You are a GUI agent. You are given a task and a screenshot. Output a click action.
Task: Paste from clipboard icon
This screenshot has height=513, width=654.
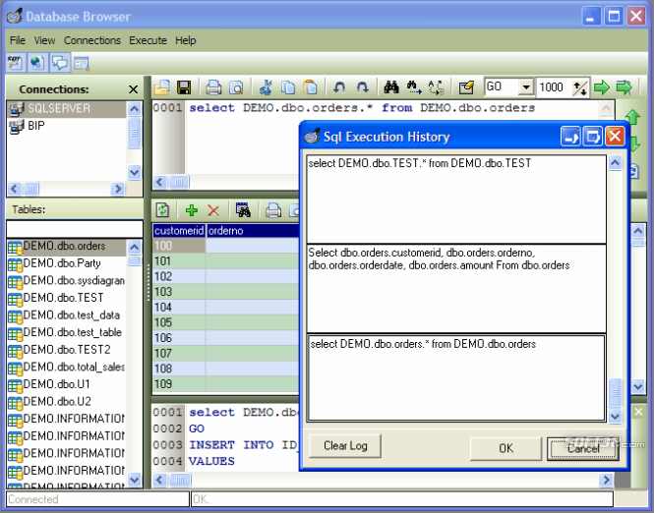[x=310, y=87]
